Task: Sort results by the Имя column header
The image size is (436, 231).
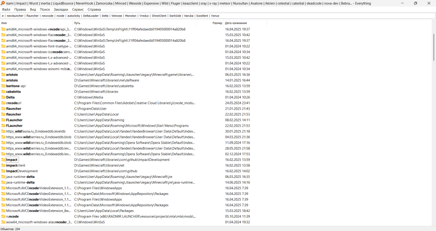Action: tap(36, 23)
